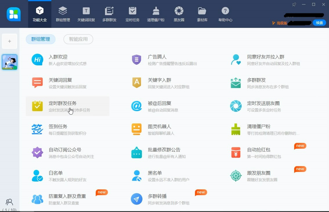
Task: Open the 朋友圈 toolbar icon
Action: (179, 14)
